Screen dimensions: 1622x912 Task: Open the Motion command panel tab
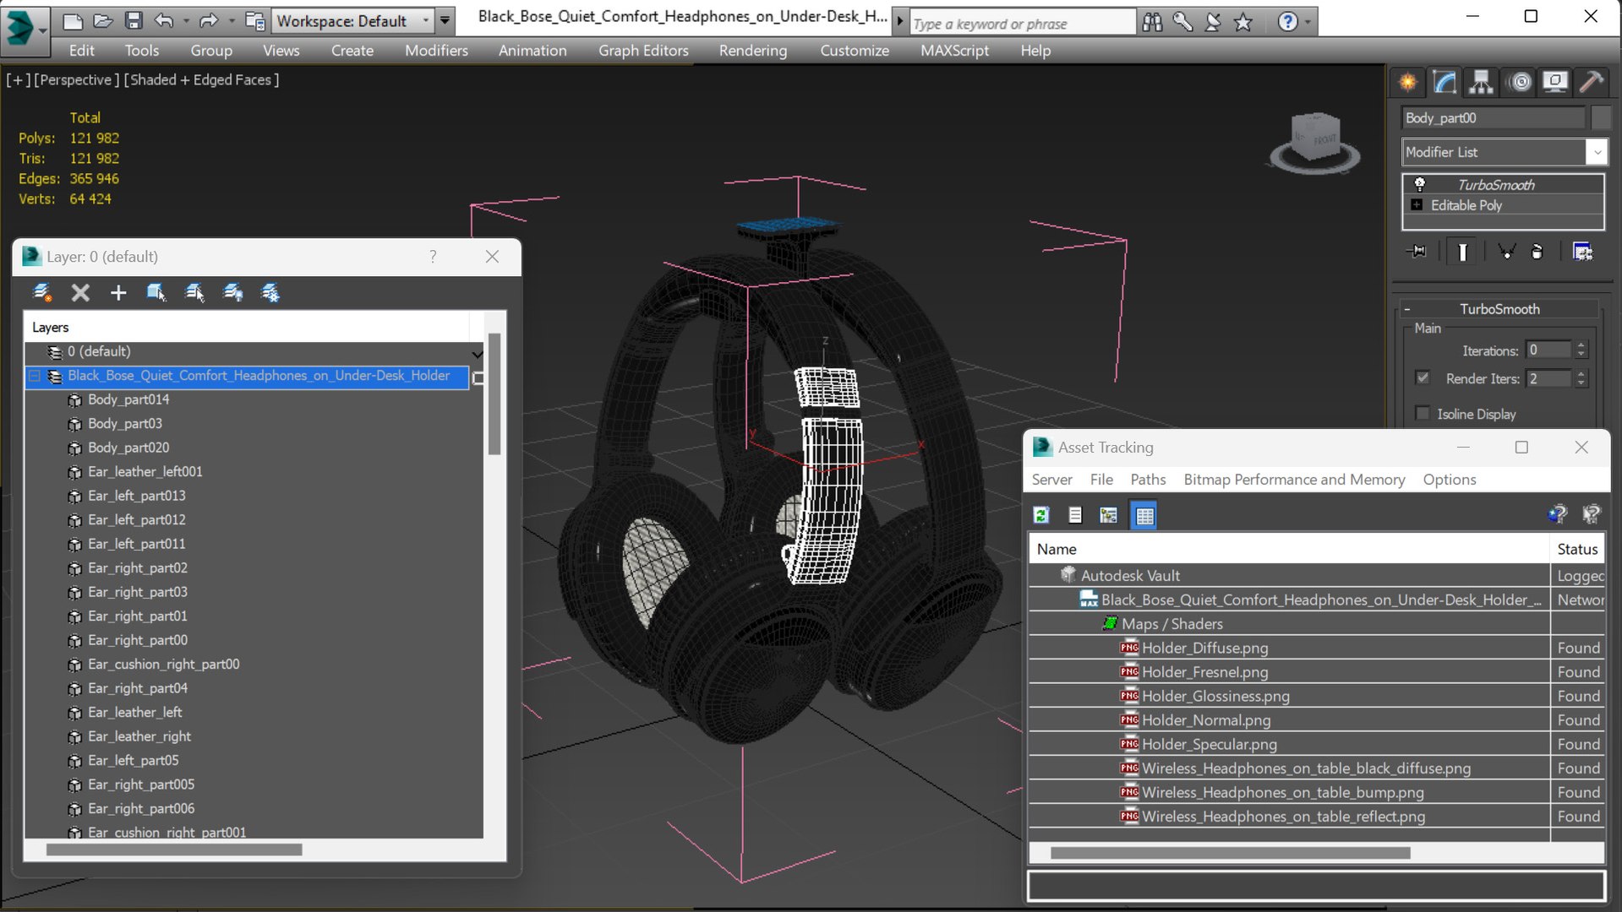(x=1520, y=82)
